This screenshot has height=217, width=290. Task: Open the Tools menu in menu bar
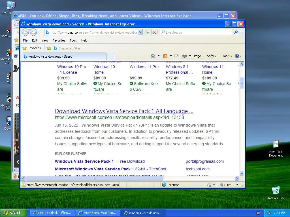pos(73,40)
